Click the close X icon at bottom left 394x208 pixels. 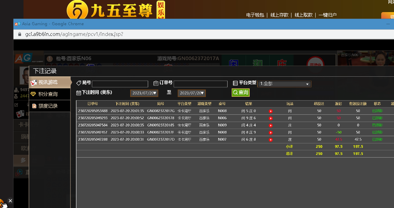tap(10, 201)
